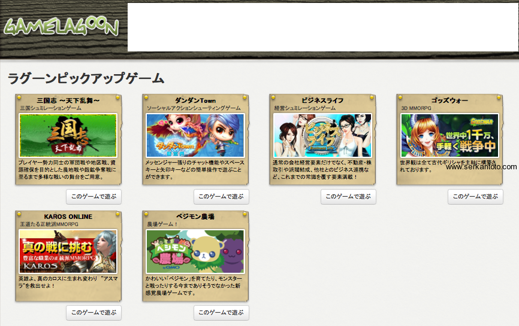The width and height of the screenshot is (519, 326).
Task: Play 三国志 with its このゲームで遊ぶ button
Action: tap(93, 197)
